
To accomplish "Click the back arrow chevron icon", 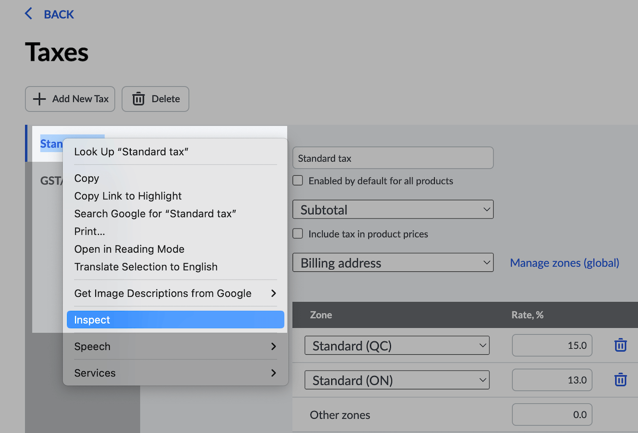I will pos(29,14).
